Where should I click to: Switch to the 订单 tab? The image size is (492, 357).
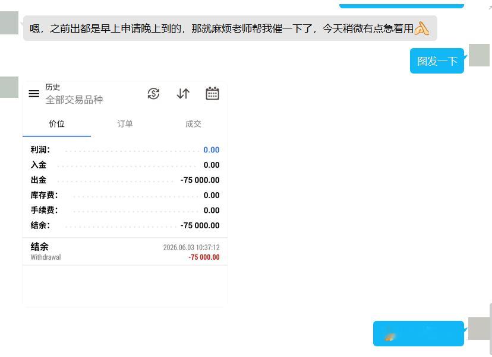125,124
